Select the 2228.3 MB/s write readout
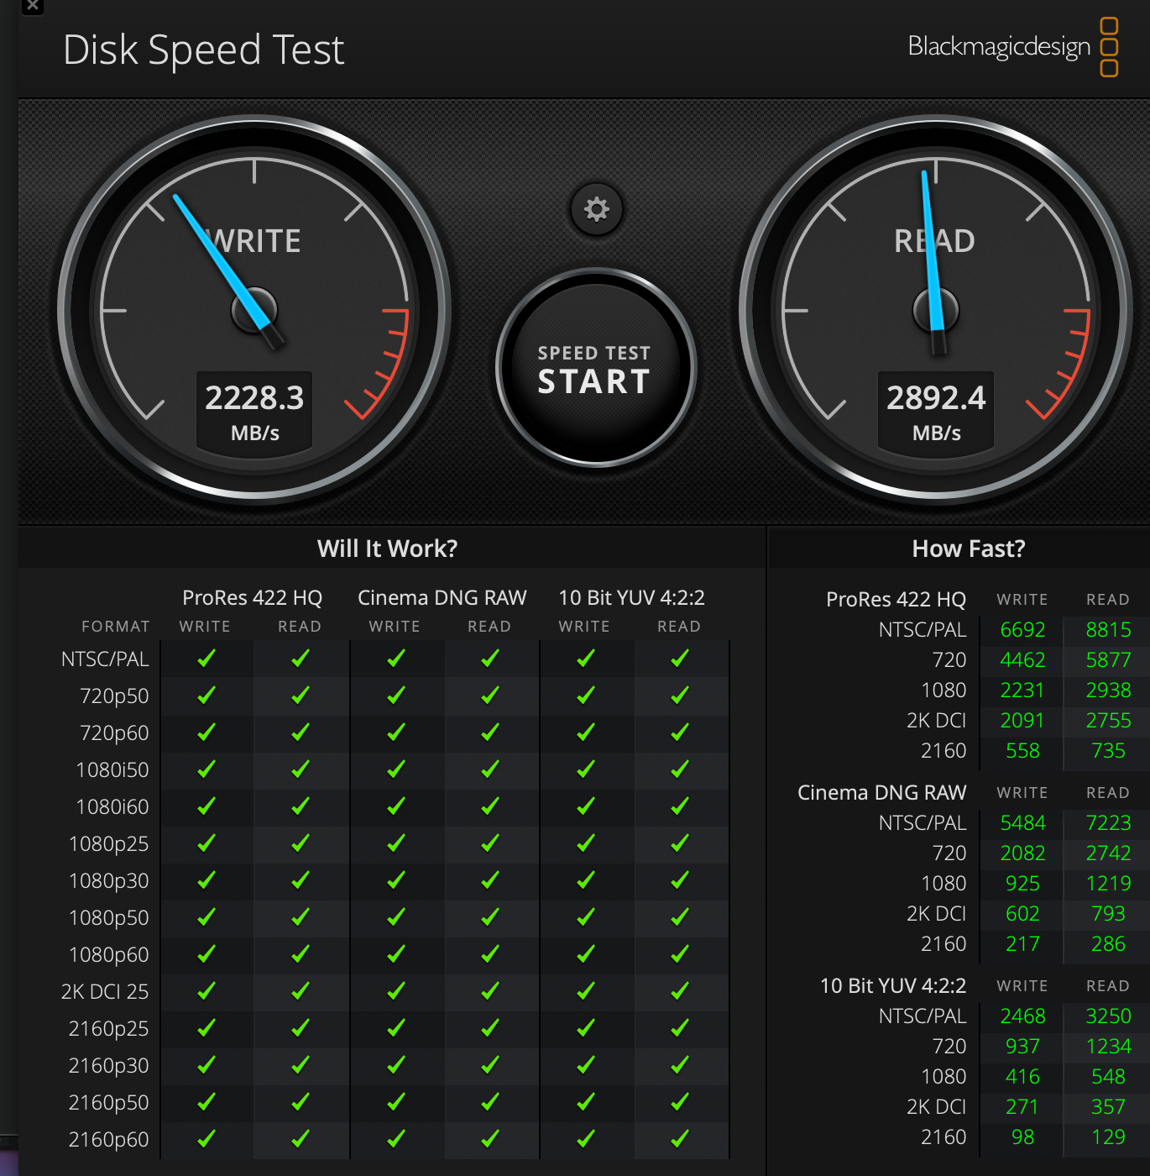The height and width of the screenshot is (1176, 1150). click(254, 412)
